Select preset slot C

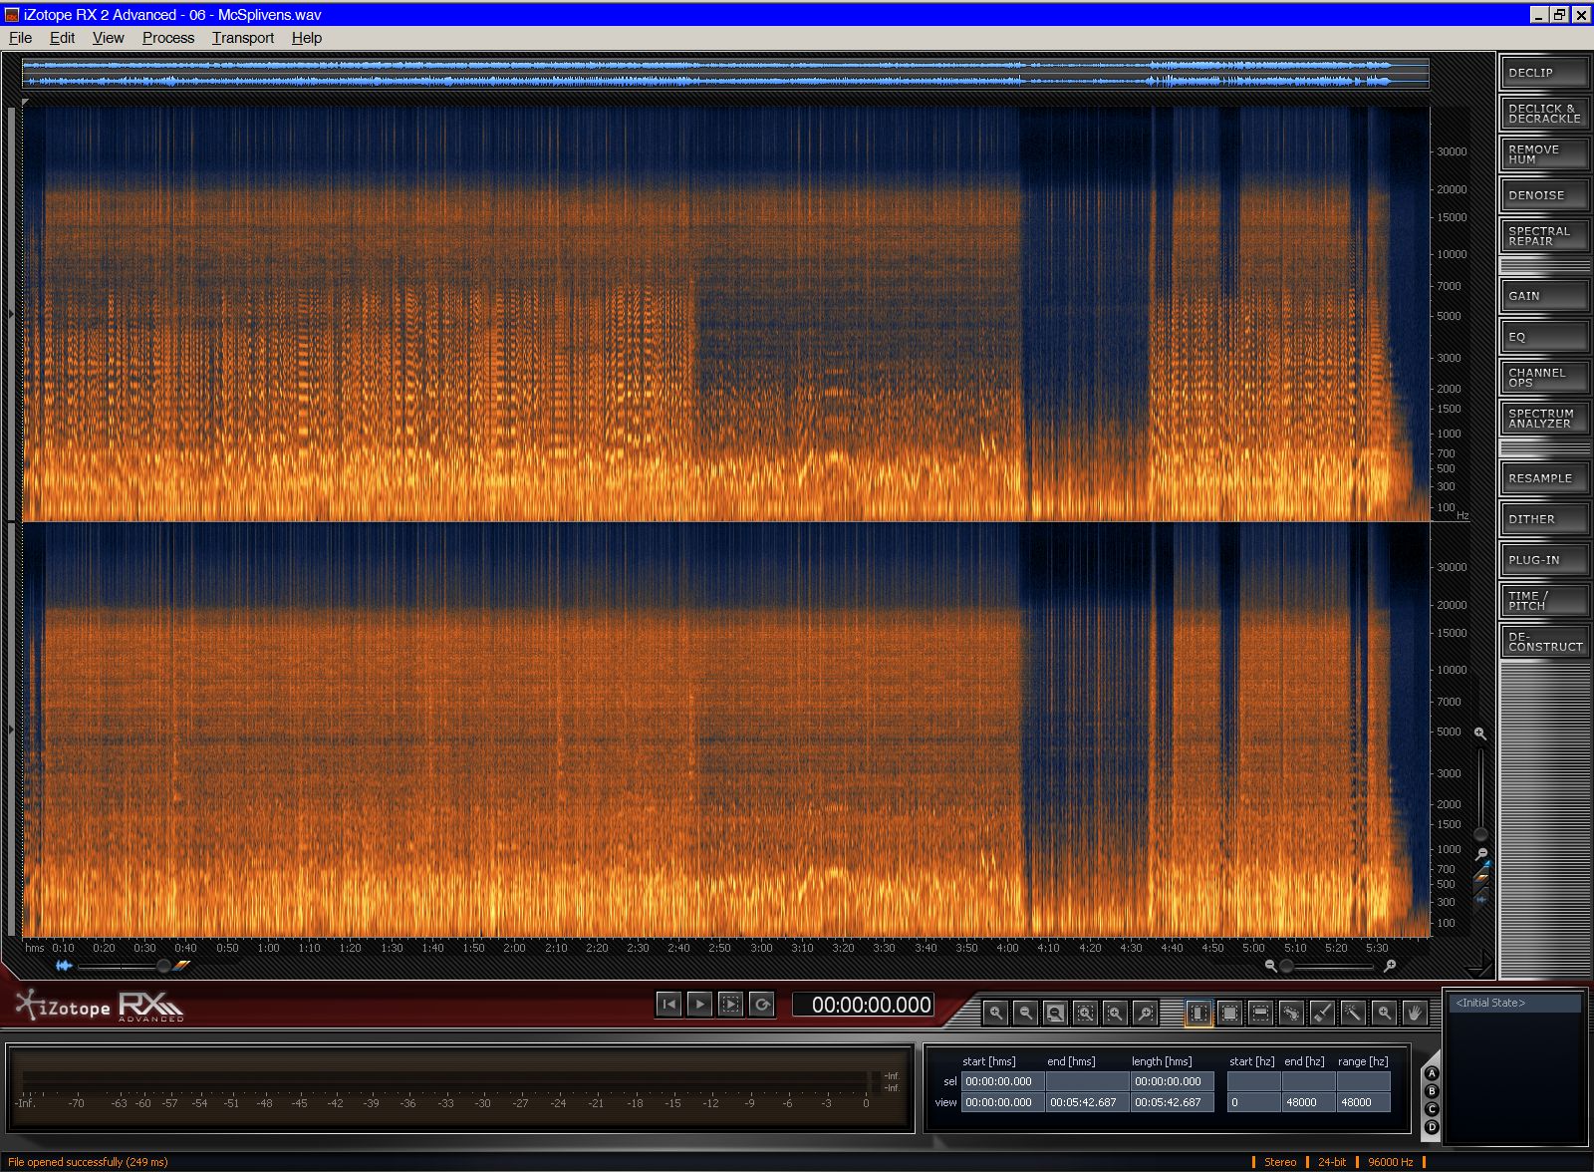coord(1432,1109)
